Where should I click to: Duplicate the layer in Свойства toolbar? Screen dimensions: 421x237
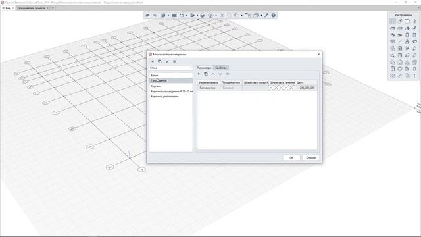coord(206,74)
